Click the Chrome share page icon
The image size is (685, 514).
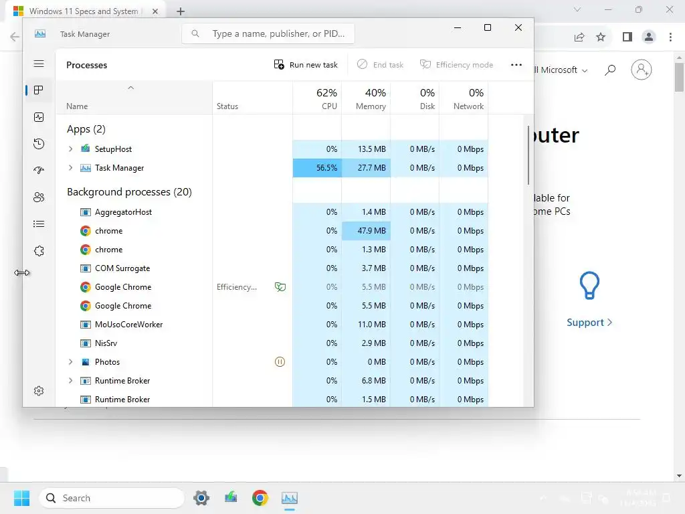click(579, 37)
